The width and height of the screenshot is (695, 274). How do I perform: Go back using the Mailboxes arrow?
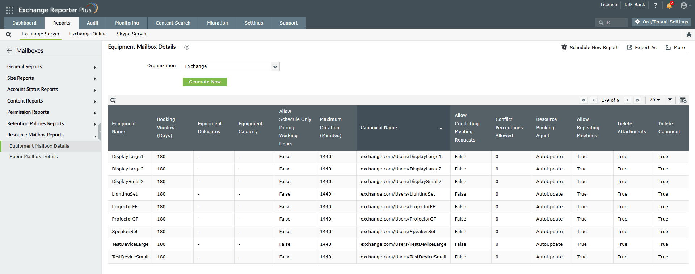(x=9, y=51)
